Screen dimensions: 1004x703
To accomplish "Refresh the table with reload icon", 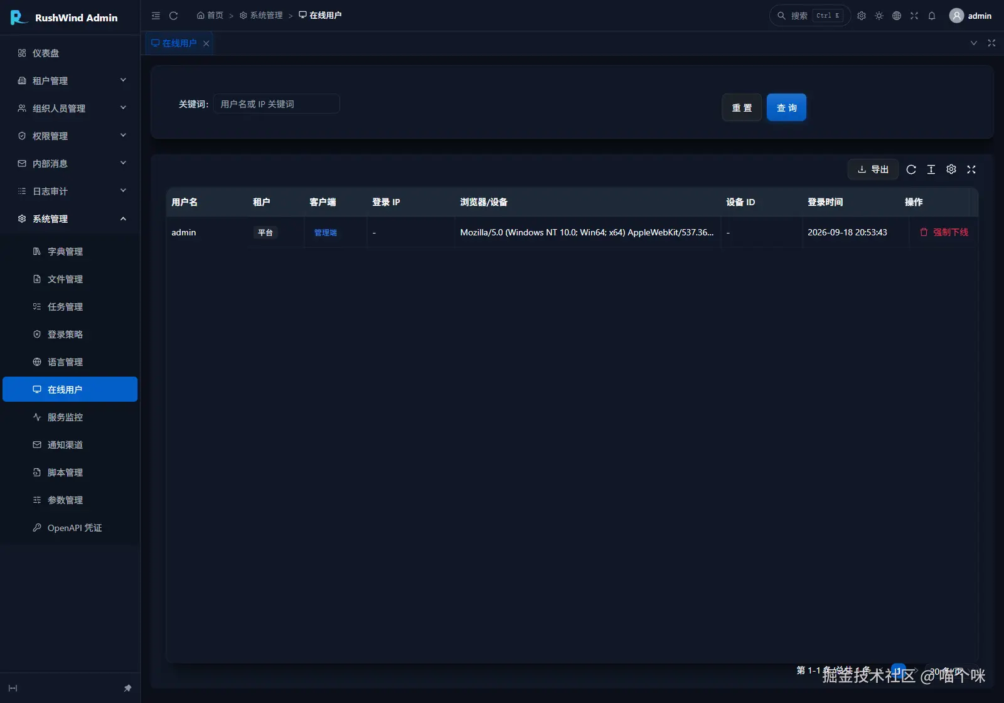I will 911,169.
